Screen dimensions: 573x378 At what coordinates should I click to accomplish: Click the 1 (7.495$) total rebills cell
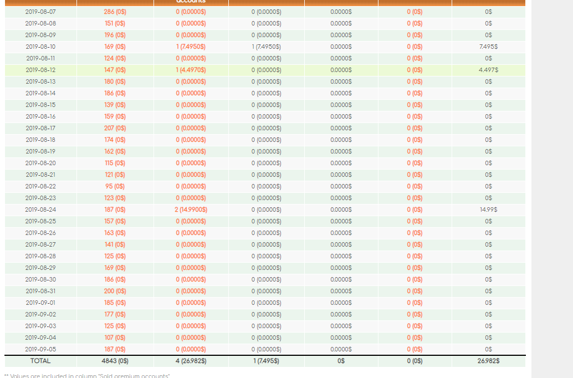pos(266,361)
